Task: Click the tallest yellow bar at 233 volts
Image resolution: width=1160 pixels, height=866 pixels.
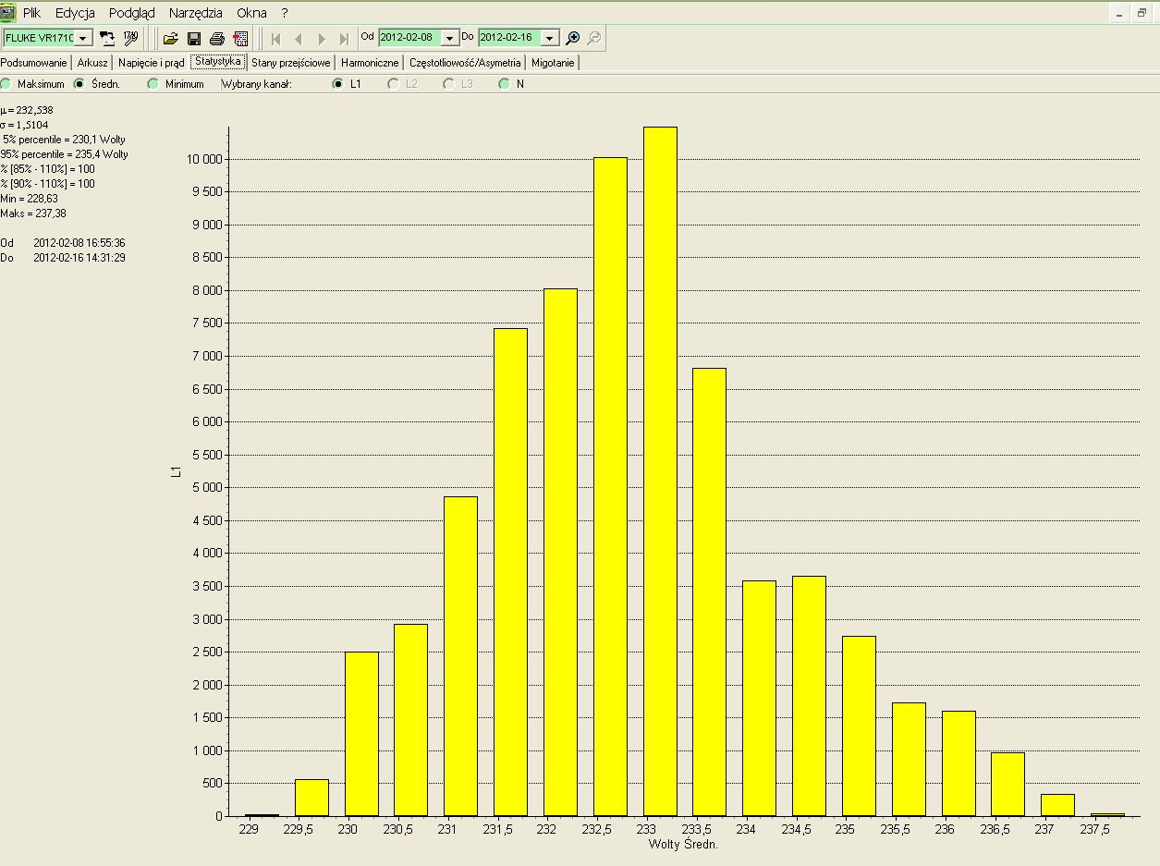Action: coord(660,471)
